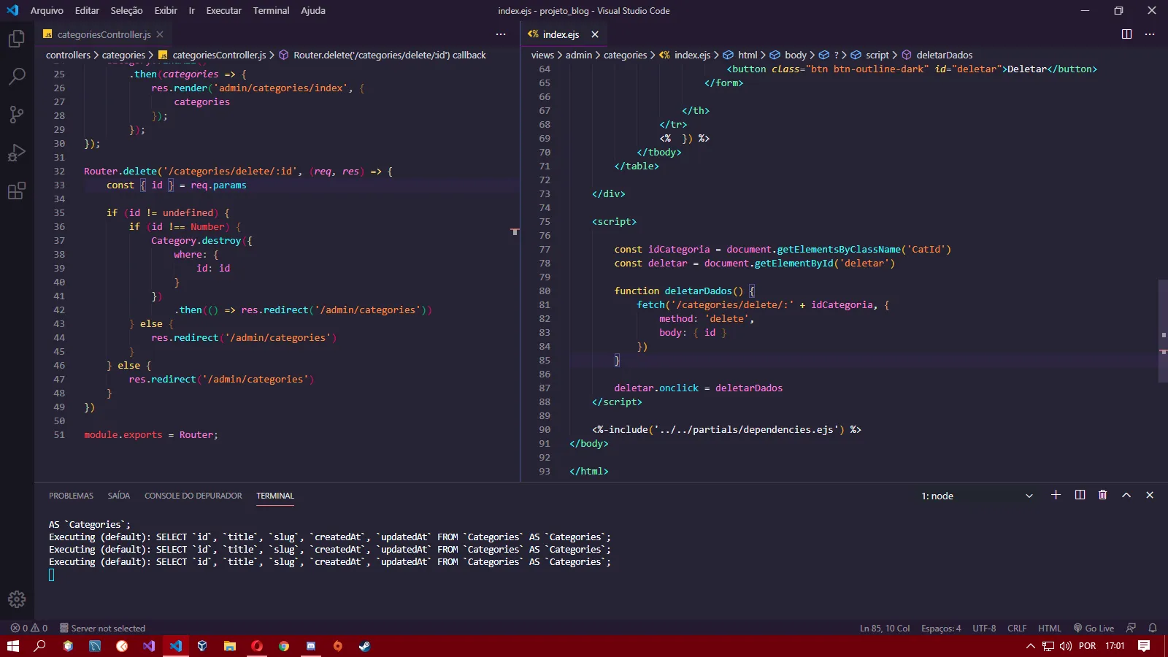Select the categoriesController.js editor tab
This screenshot has width=1168, height=657.
click(104, 34)
